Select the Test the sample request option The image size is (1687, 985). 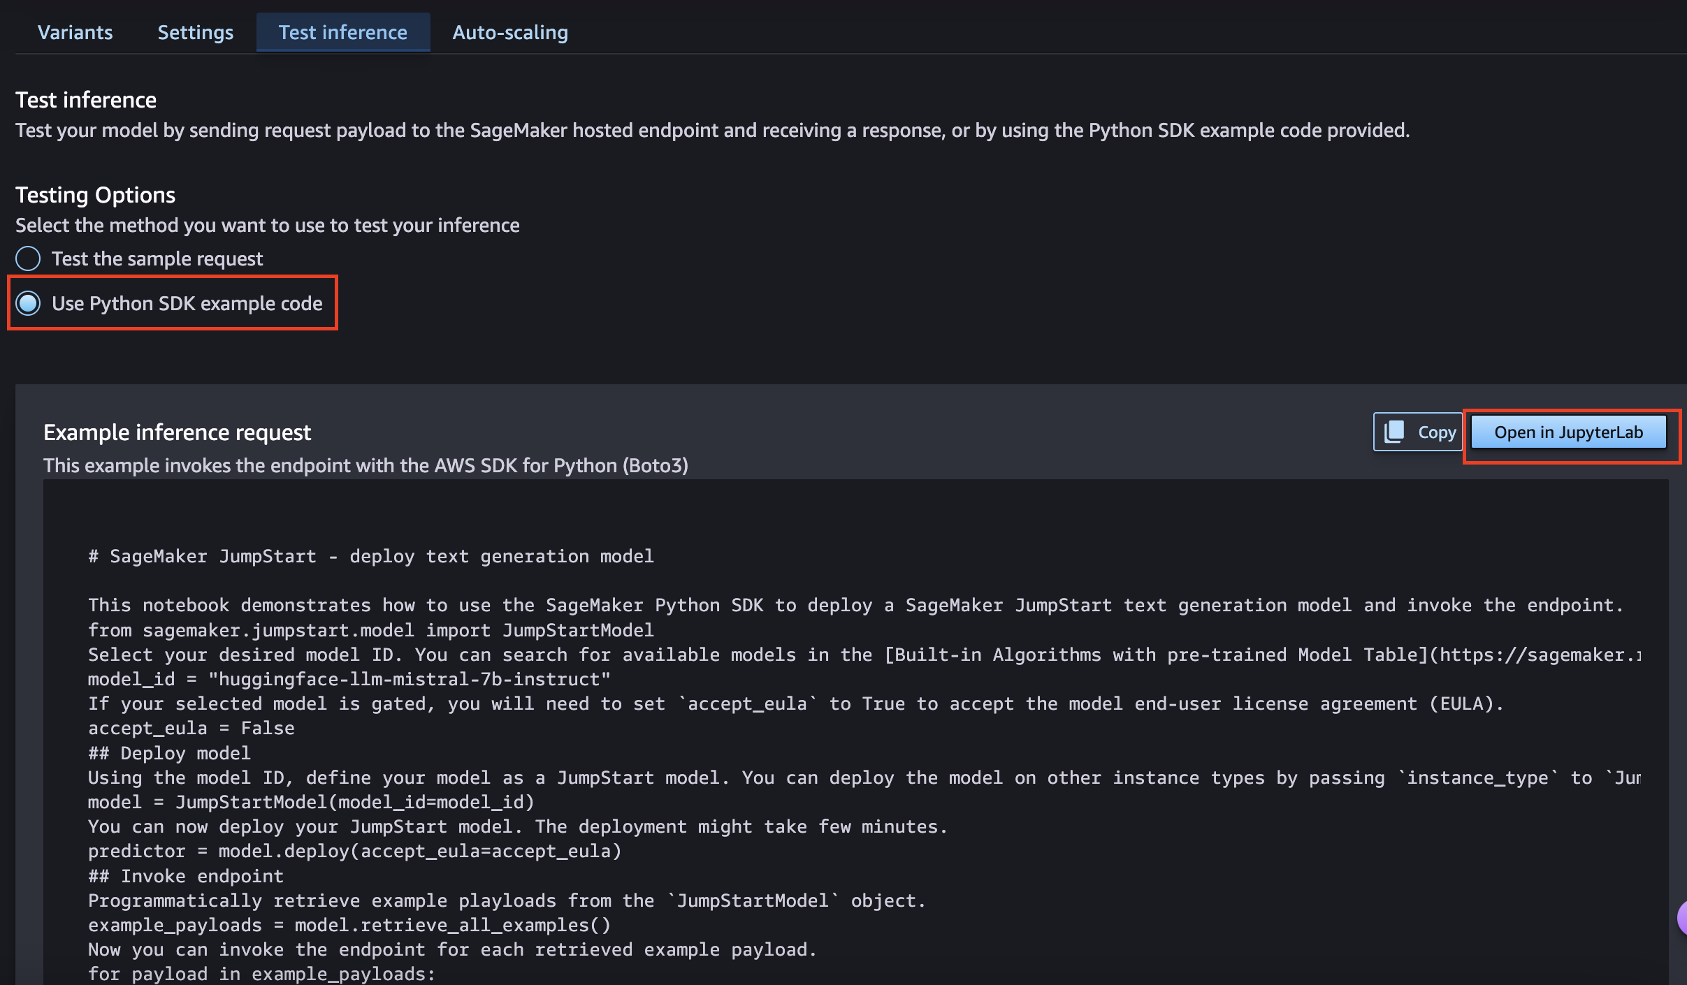click(28, 258)
